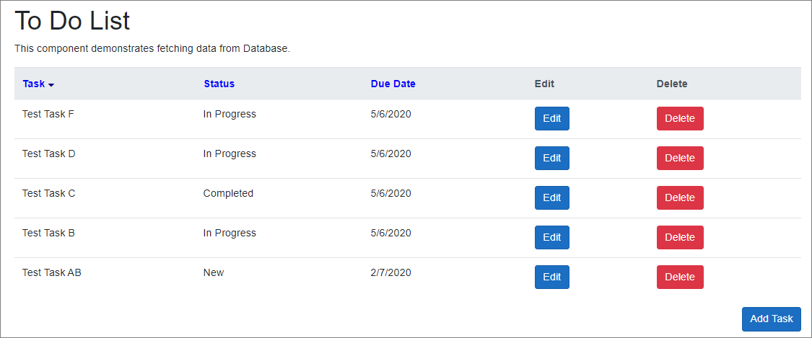This screenshot has height=338, width=812.
Task: Delete Test Task AB
Action: pyautogui.click(x=679, y=277)
